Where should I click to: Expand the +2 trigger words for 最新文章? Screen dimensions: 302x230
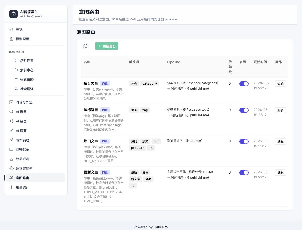(x=133, y=186)
